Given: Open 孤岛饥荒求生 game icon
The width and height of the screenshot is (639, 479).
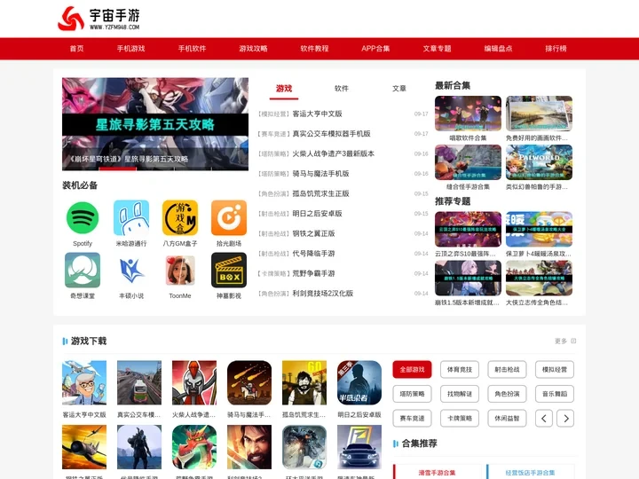Looking at the screenshot, I should pos(304,382).
